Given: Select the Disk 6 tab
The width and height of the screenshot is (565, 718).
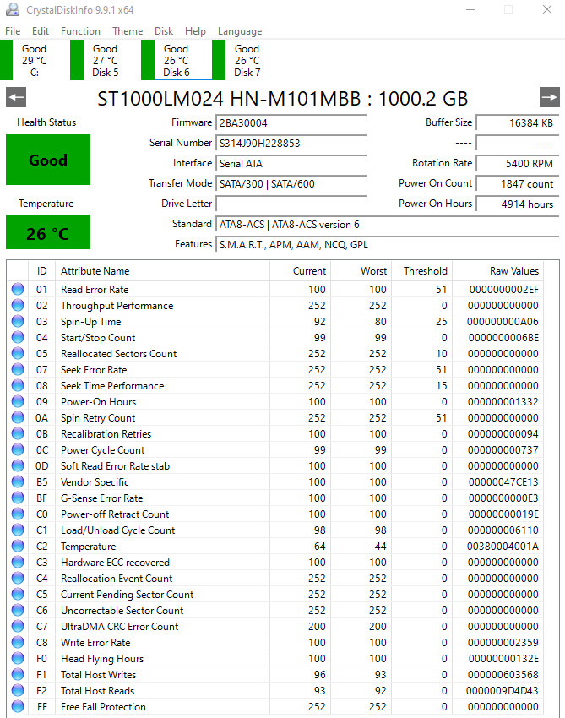Looking at the screenshot, I should [x=177, y=61].
